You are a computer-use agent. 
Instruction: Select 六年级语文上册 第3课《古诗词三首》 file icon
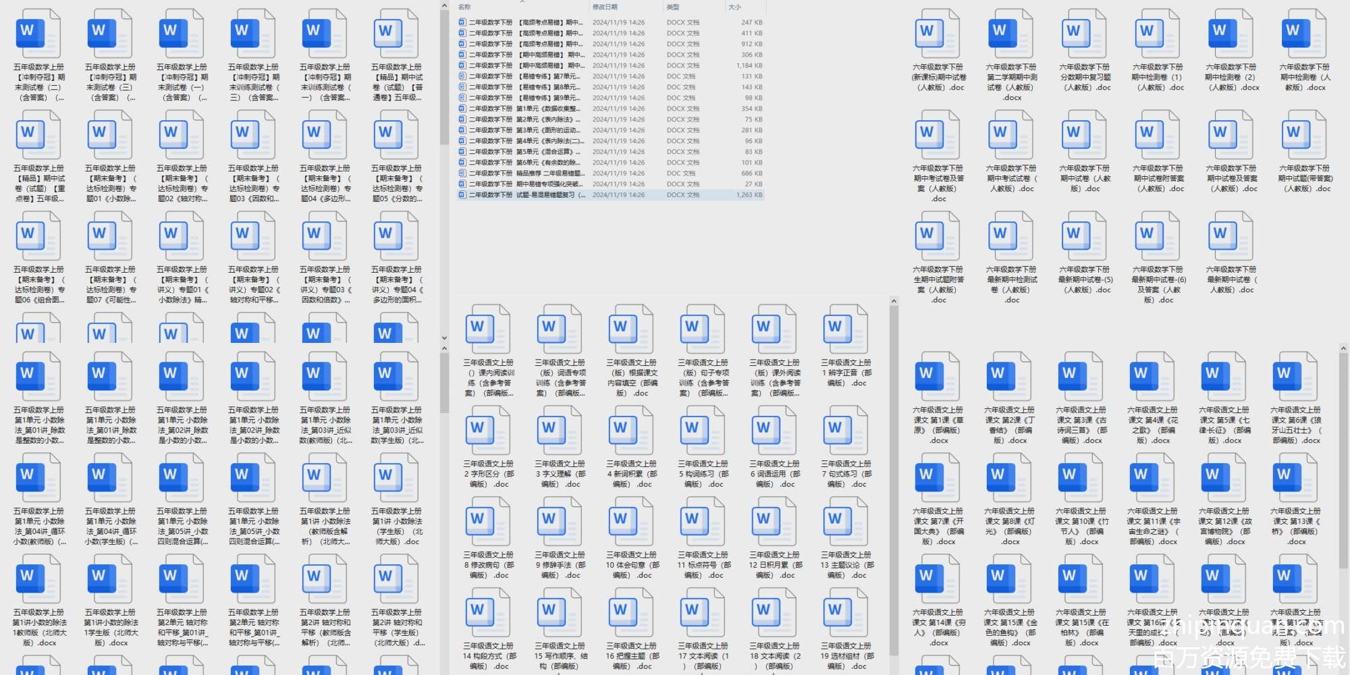click(x=1080, y=376)
